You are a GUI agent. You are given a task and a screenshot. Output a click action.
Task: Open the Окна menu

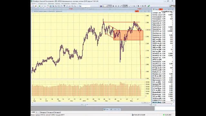click(x=80, y=4)
